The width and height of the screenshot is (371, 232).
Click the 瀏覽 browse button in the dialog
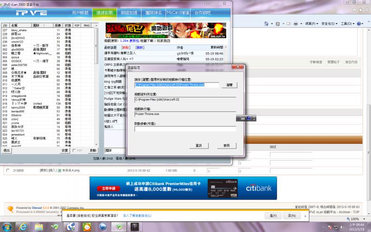point(229,85)
